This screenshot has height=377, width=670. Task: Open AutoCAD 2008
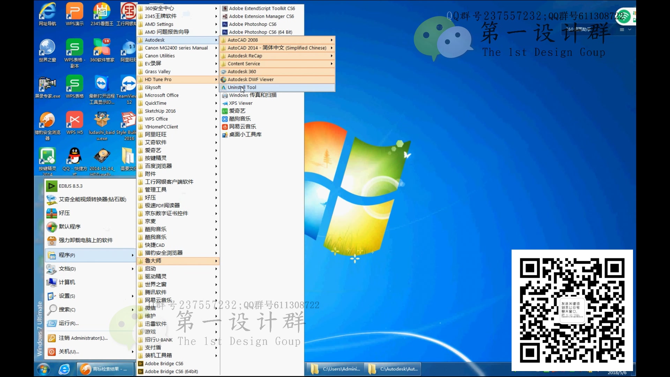(243, 39)
